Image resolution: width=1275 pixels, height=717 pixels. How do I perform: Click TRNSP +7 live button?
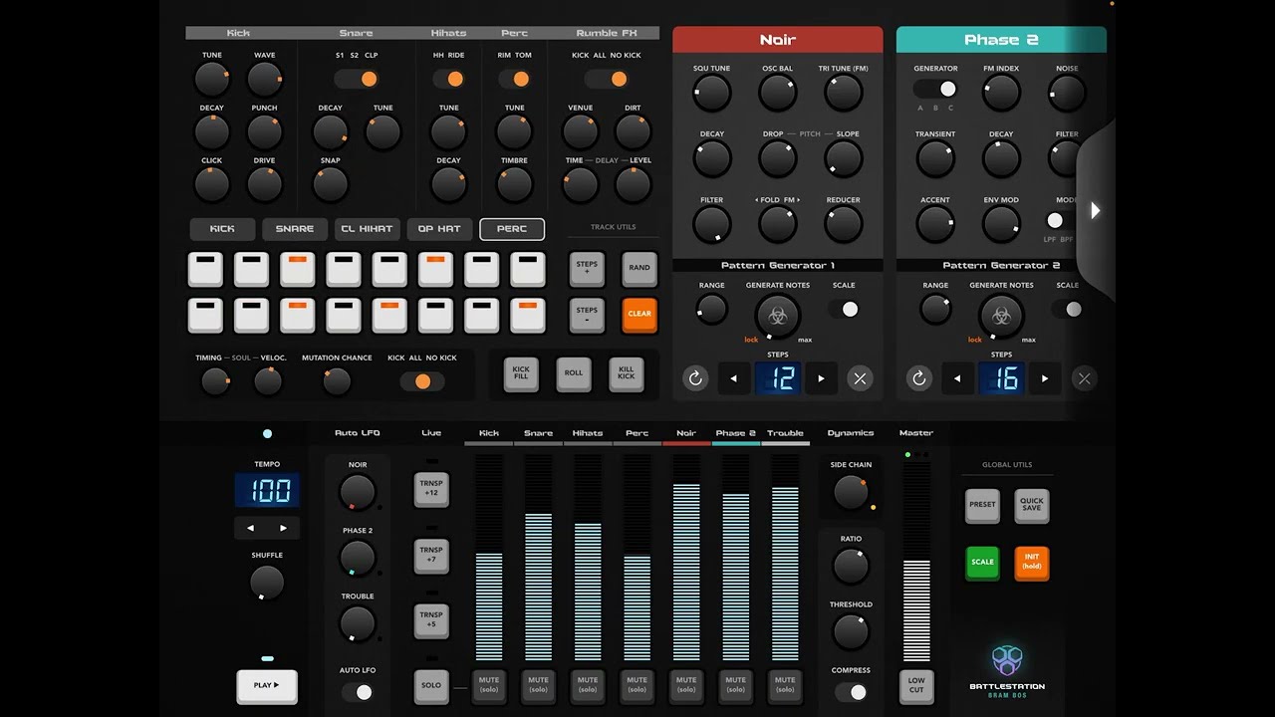[x=431, y=555]
